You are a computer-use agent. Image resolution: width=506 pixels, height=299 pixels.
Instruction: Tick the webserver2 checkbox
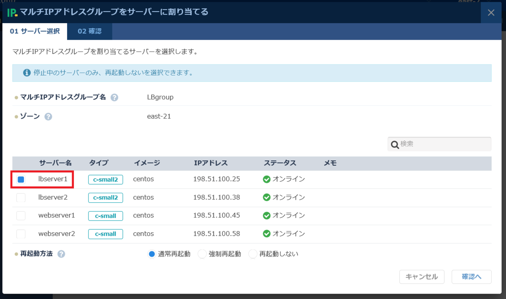(x=21, y=234)
